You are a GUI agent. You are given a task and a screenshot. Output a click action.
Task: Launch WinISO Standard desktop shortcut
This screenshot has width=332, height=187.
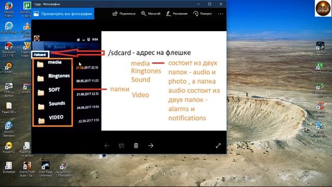click(9, 129)
